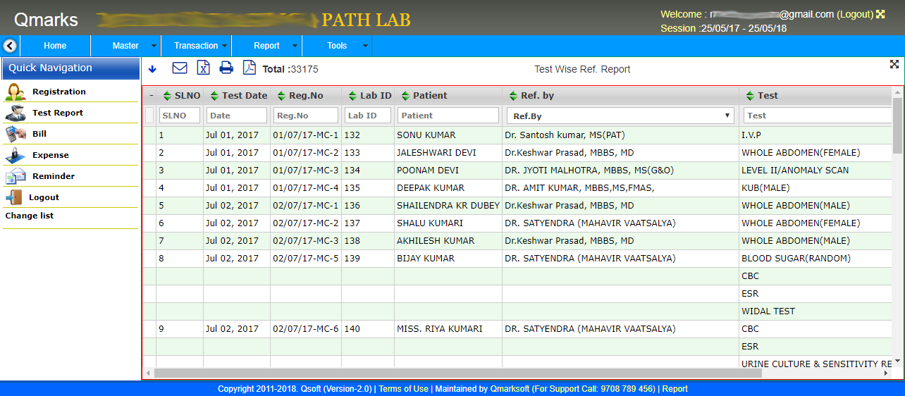Screen dimensions: 905x396
Task: Expand Transaction menu dropdown arrow
Action: [224, 47]
